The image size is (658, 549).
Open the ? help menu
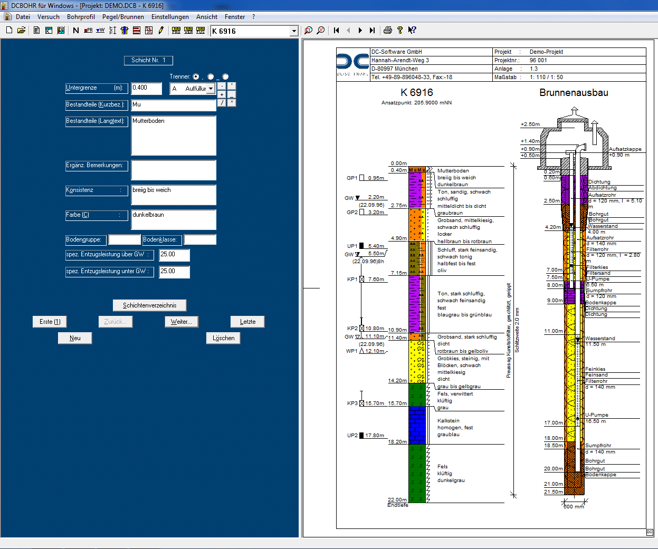click(253, 17)
